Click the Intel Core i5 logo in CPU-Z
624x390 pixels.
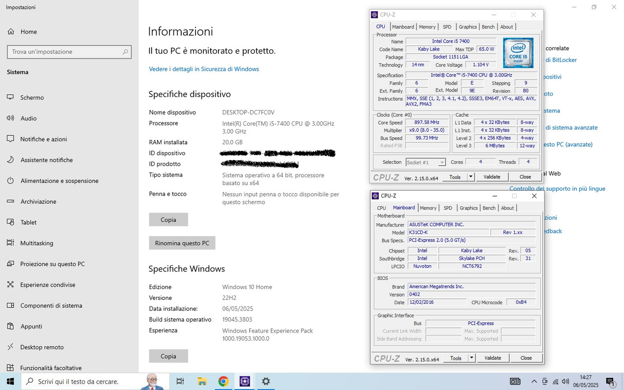518,53
